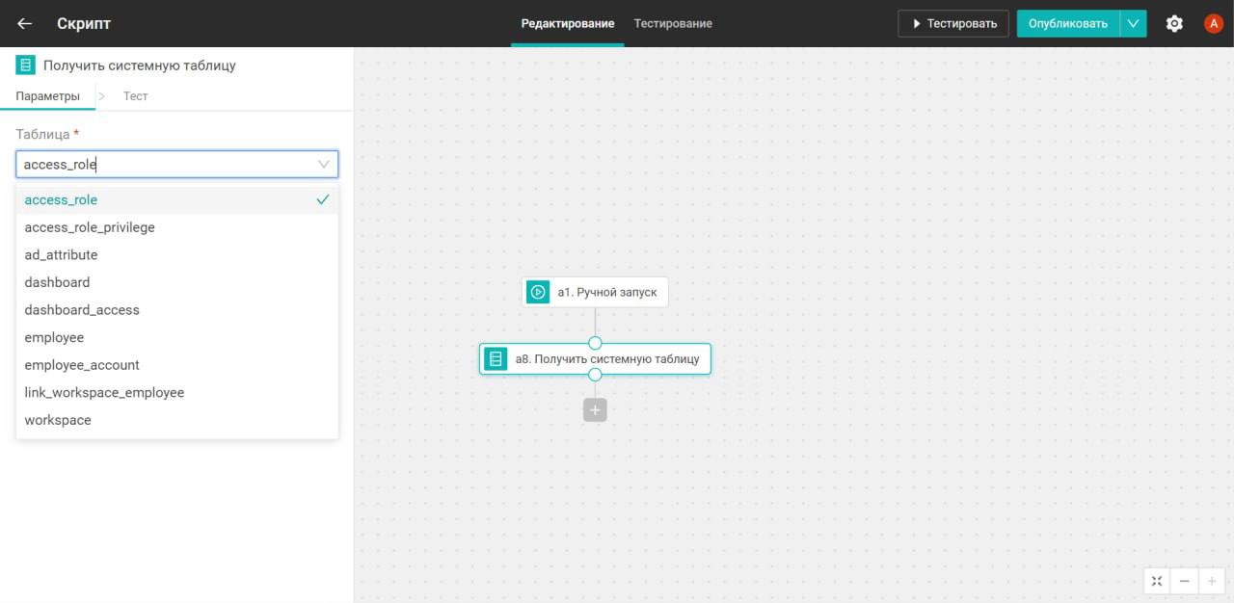Click the system table icon in panel header

(x=26, y=66)
